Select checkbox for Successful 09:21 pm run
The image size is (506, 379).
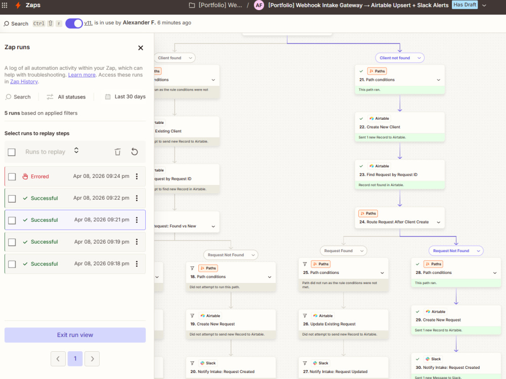(x=12, y=220)
